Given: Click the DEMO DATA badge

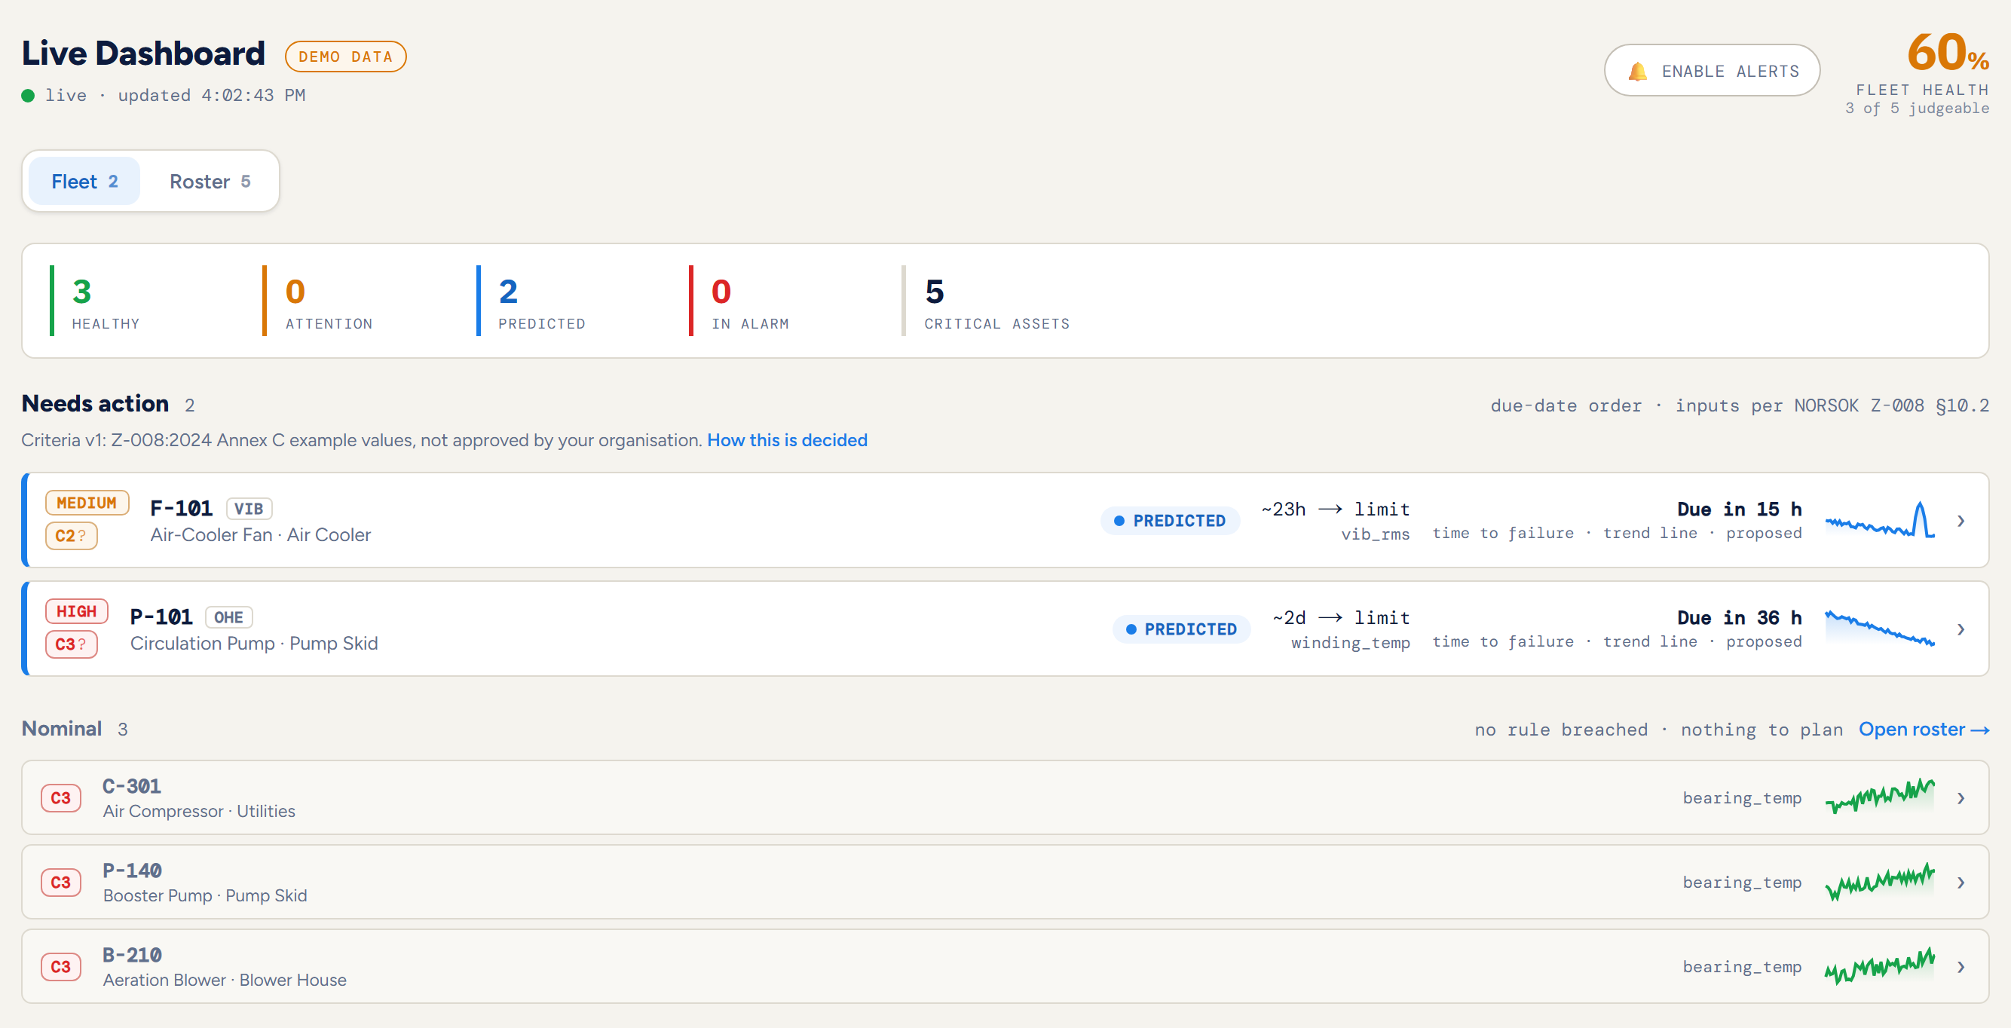Looking at the screenshot, I should 345,57.
